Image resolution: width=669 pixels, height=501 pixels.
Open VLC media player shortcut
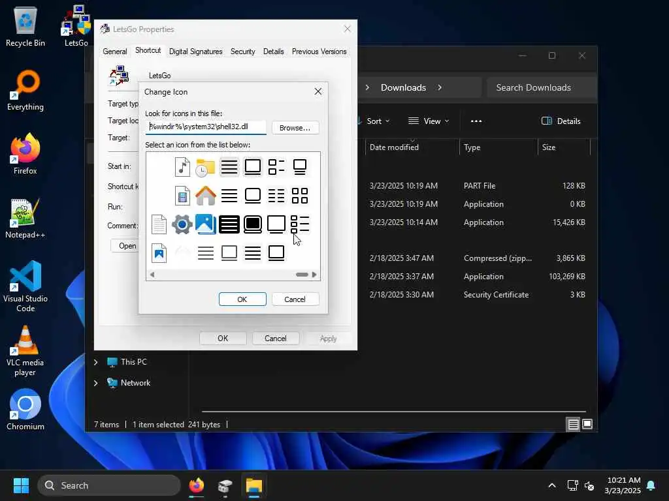point(25,350)
